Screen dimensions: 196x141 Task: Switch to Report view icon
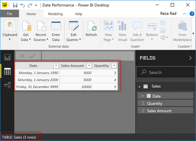click(x=7, y=57)
